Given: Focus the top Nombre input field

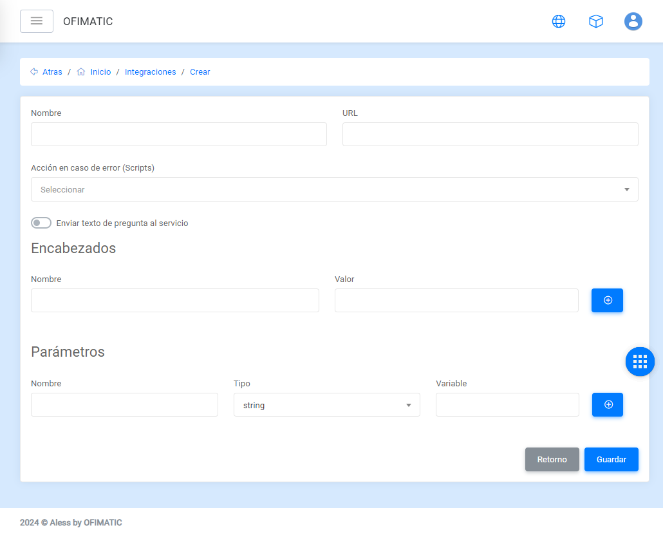Looking at the screenshot, I should coord(178,135).
